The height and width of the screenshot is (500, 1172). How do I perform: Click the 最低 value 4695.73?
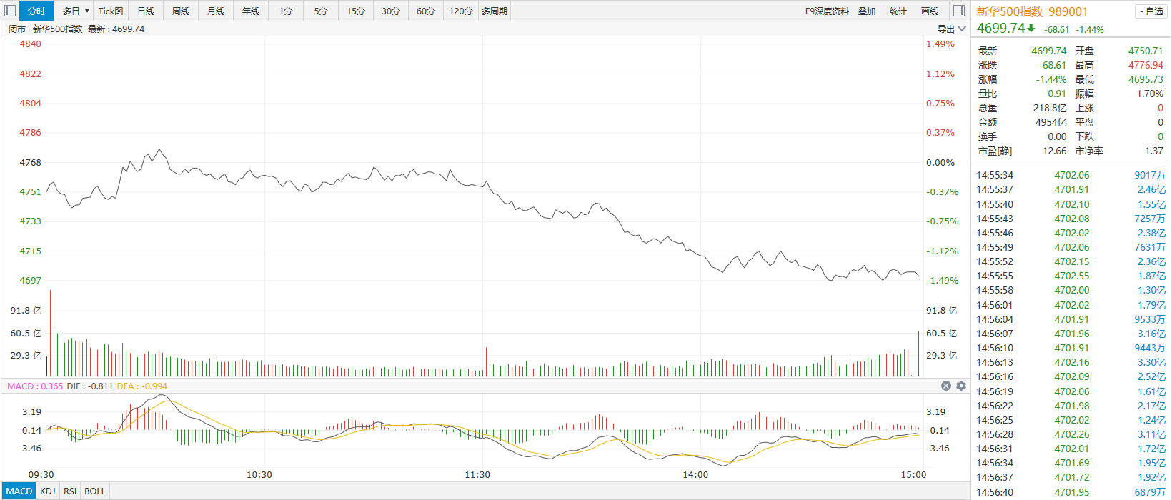(1146, 79)
